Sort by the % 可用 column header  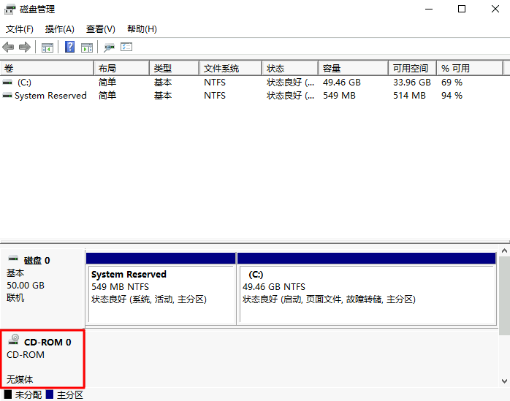click(x=470, y=69)
